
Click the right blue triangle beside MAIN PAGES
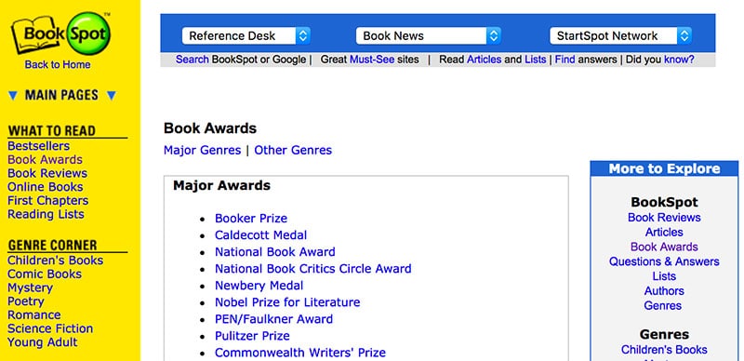click(x=111, y=96)
